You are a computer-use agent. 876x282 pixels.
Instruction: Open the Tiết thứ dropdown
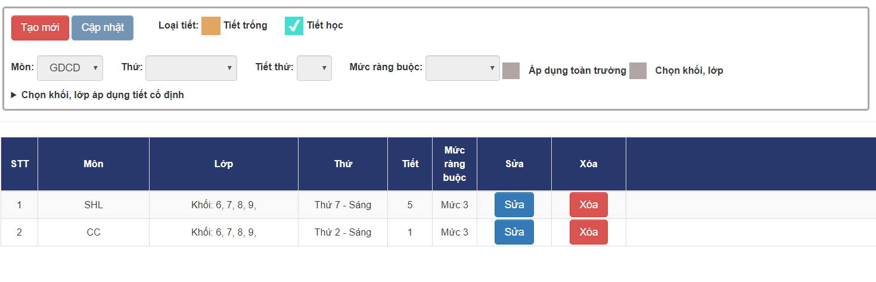coord(314,68)
